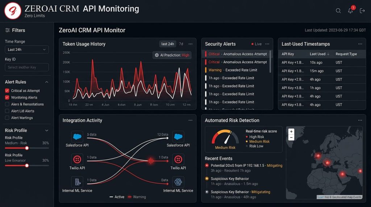Switch chart to last 24h tab
The image size is (371, 207).
[x=167, y=44]
